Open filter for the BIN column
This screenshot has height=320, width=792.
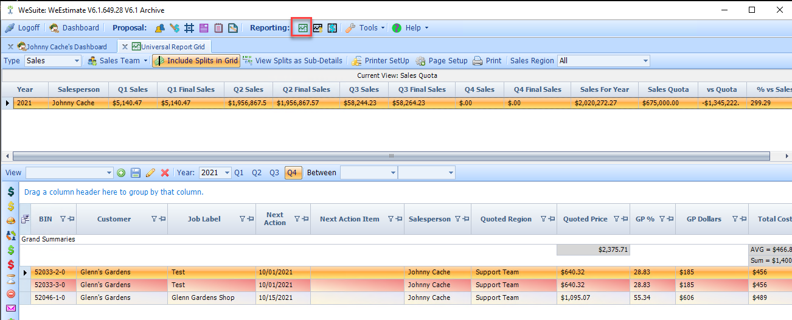coord(63,219)
